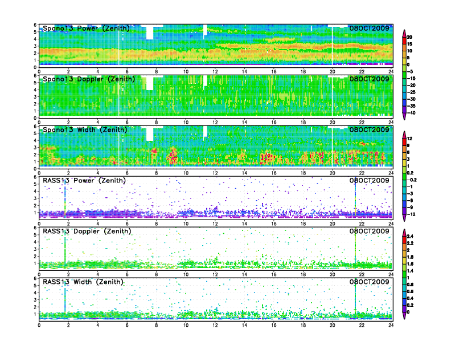Click the '0.6' label on the bottom colorbar
451x349 pixels.
(410, 291)
